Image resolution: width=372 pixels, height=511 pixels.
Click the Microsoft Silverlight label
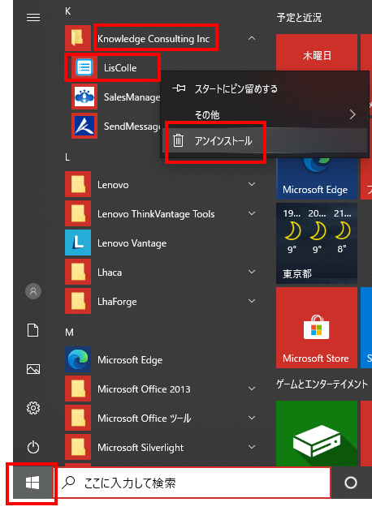(141, 448)
